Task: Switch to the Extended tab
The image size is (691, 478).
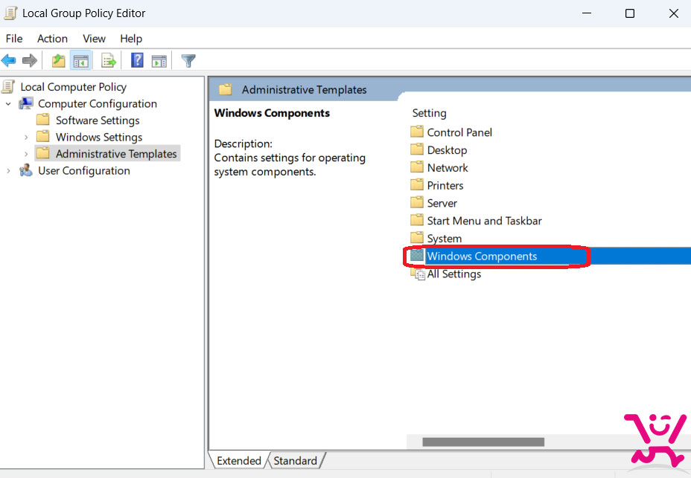Action: click(x=239, y=460)
